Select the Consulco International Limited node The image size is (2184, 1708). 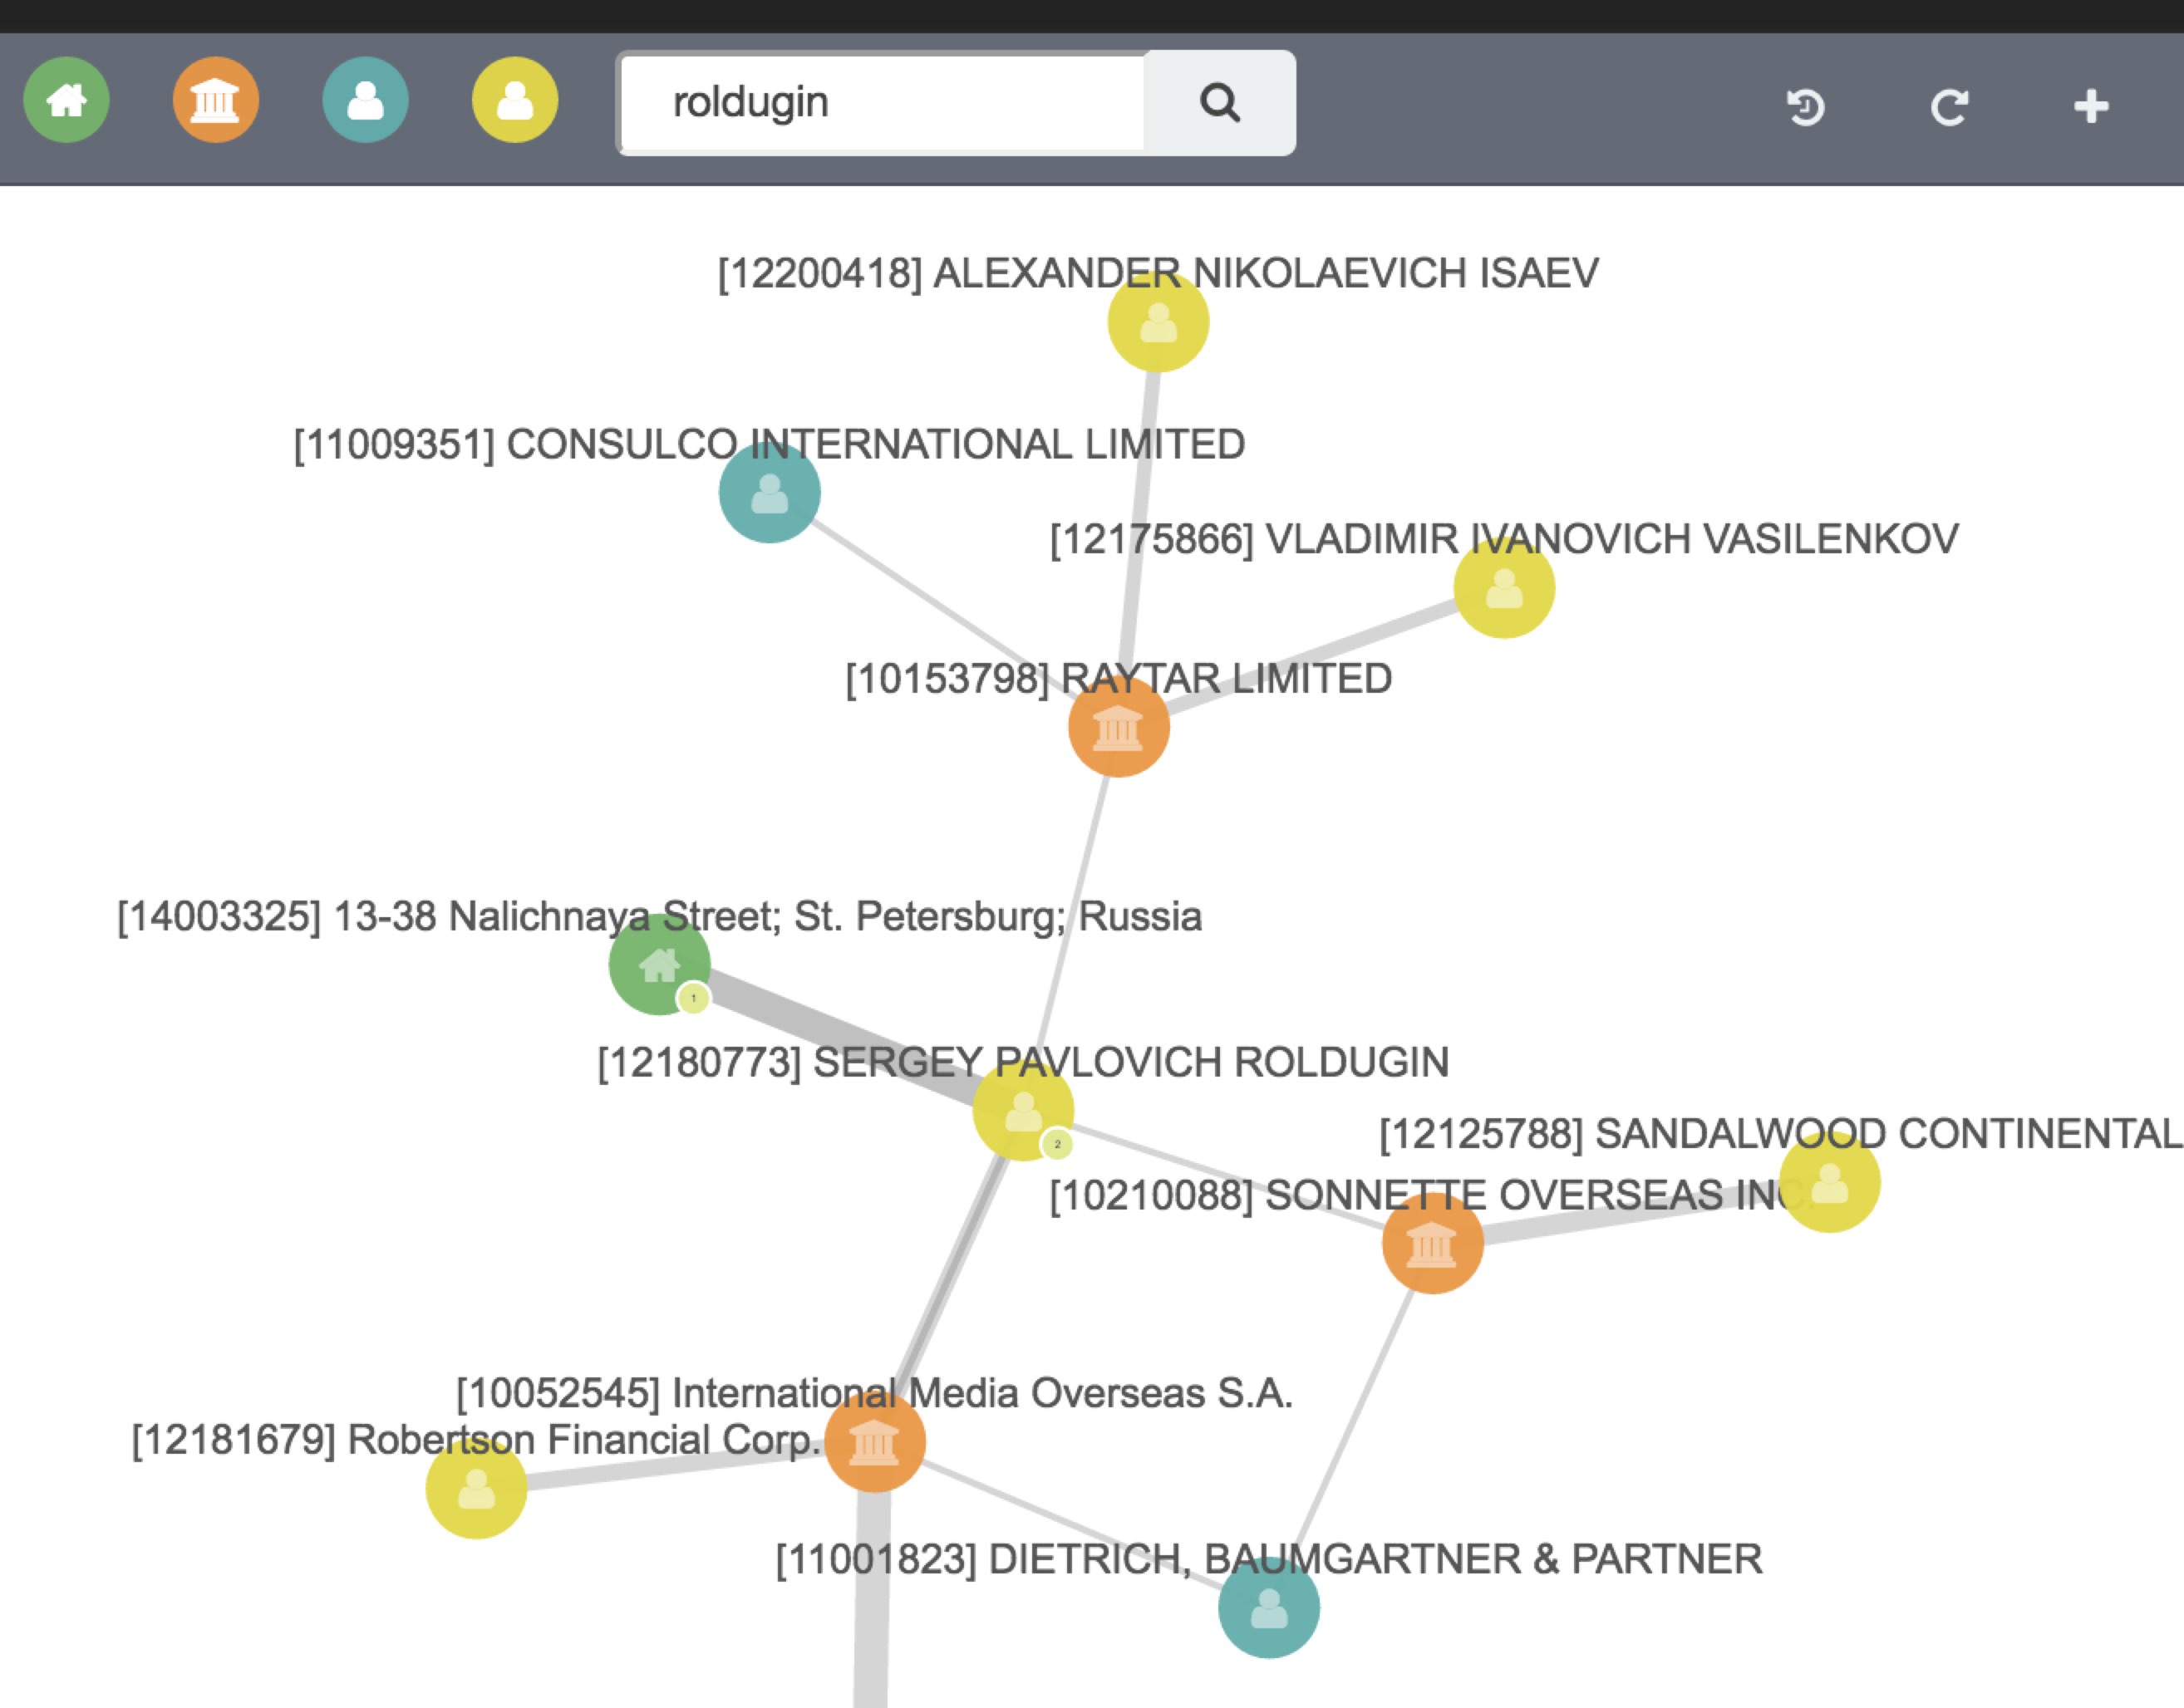point(770,492)
